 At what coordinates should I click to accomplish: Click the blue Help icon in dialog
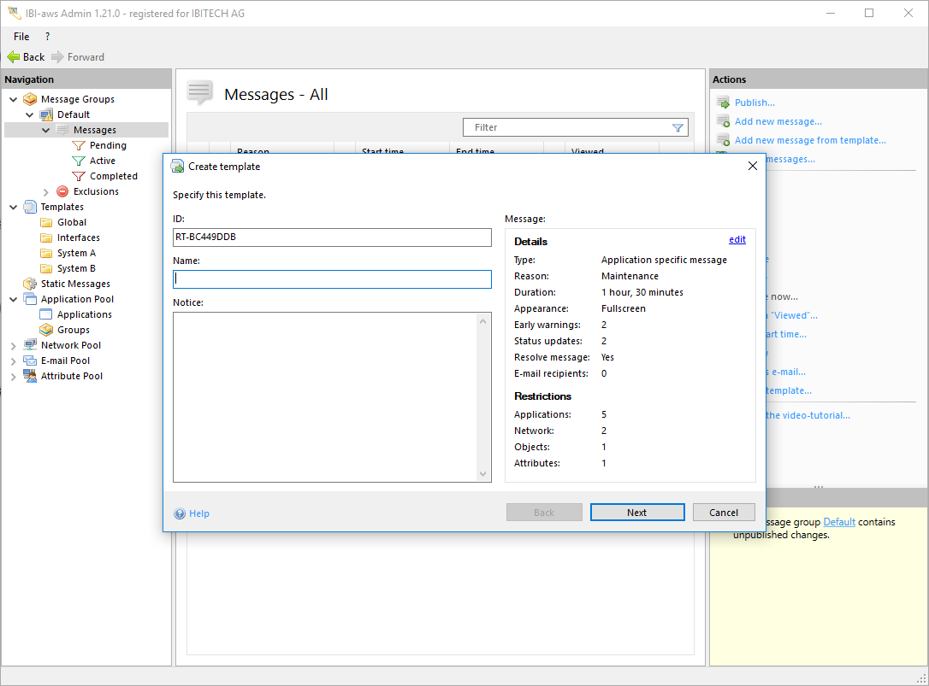pos(180,513)
